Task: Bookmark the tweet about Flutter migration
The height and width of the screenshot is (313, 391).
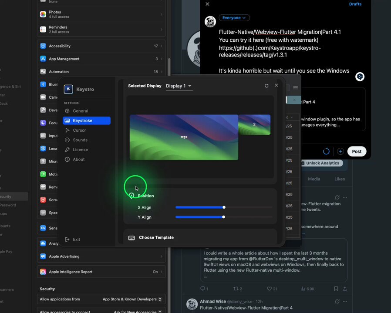Action: pos(336,289)
